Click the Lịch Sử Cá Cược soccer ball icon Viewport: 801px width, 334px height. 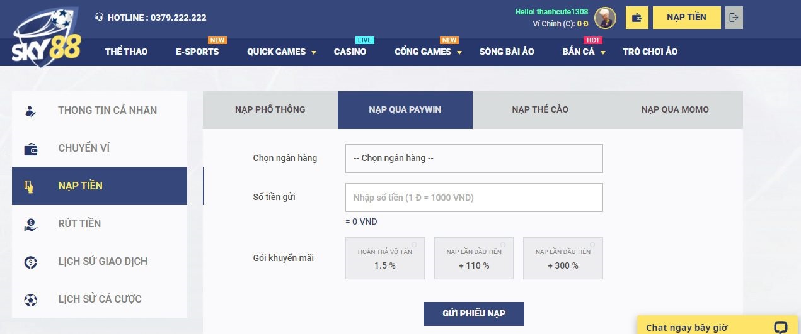click(x=30, y=299)
